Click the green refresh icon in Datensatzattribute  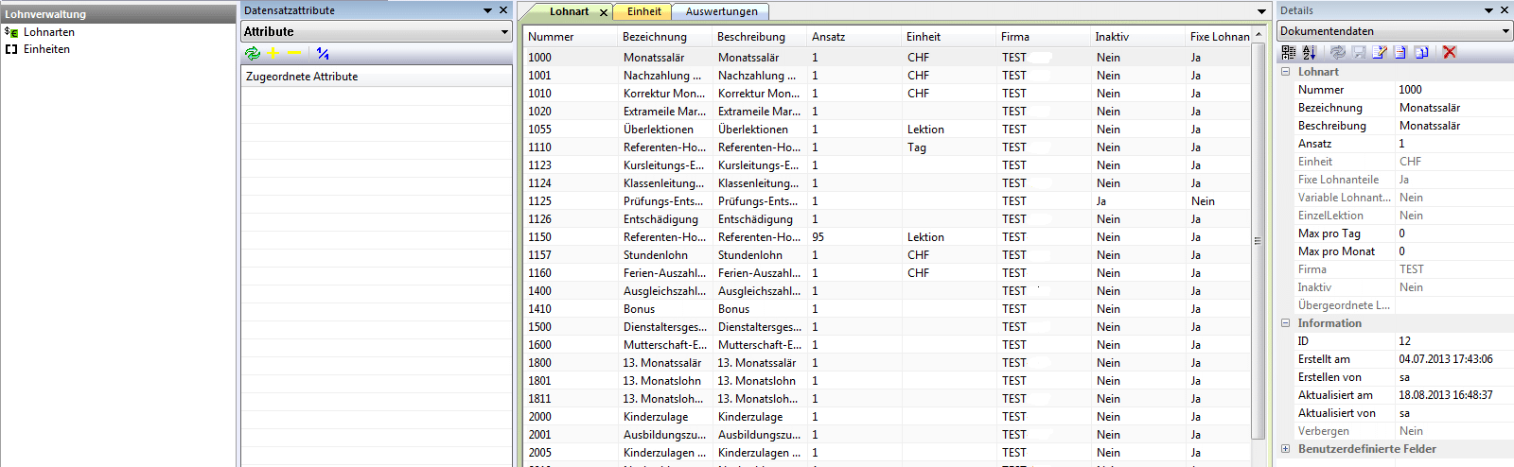[x=253, y=54]
